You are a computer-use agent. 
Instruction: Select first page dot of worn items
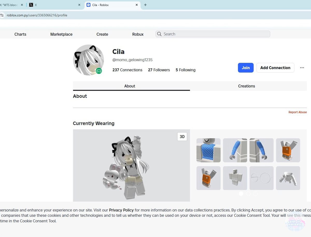pos(241,193)
